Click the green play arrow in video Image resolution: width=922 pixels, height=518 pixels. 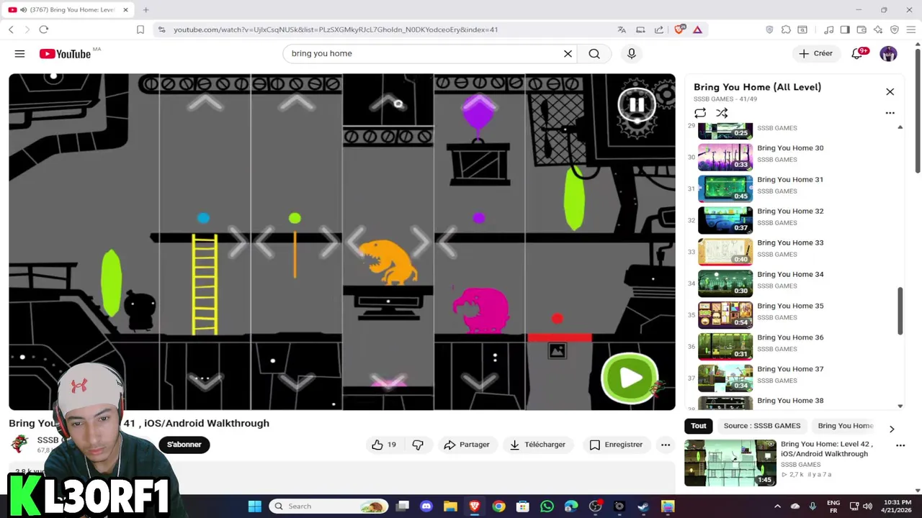[x=630, y=378]
